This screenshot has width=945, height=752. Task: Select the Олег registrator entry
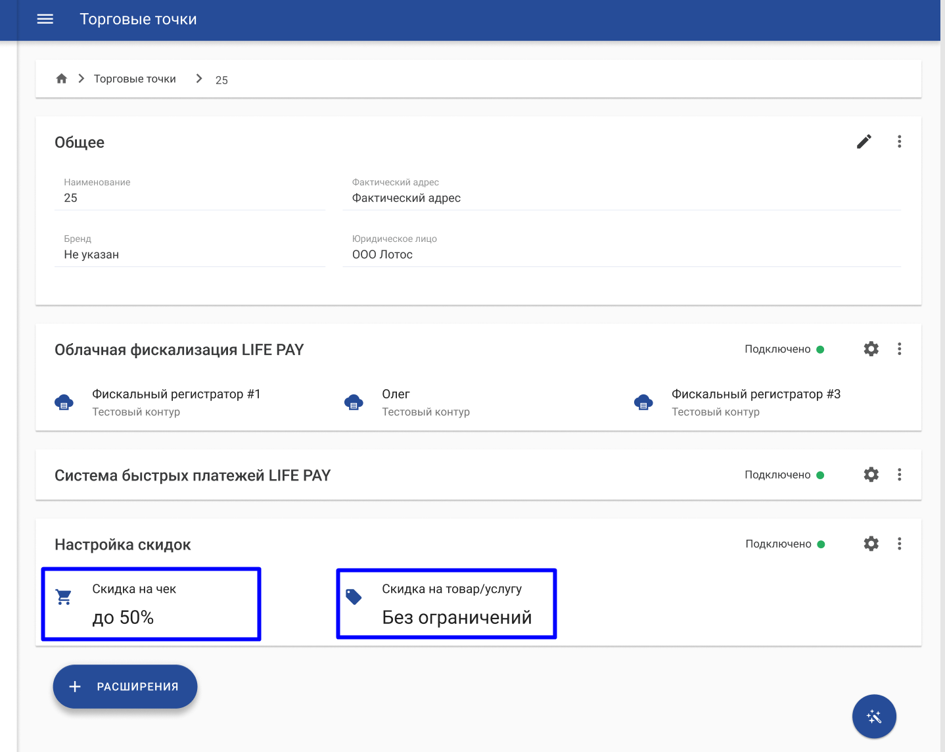(x=407, y=402)
